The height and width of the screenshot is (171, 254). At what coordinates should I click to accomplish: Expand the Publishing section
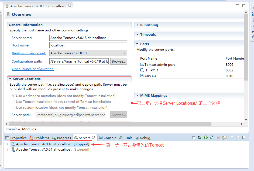[137, 25]
